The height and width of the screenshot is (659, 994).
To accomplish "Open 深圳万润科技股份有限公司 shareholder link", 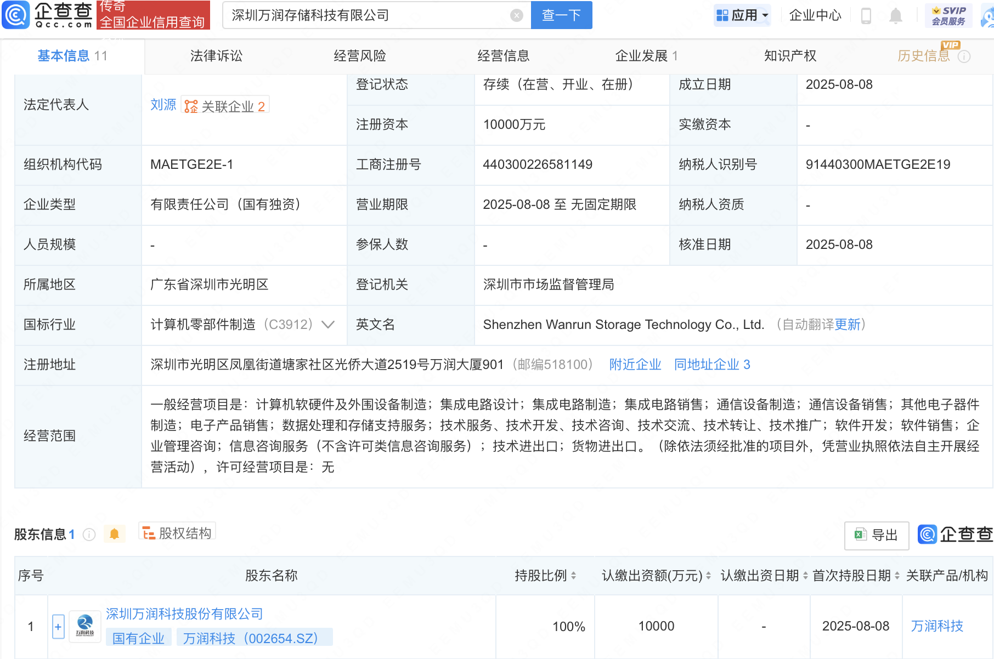I will [x=184, y=614].
